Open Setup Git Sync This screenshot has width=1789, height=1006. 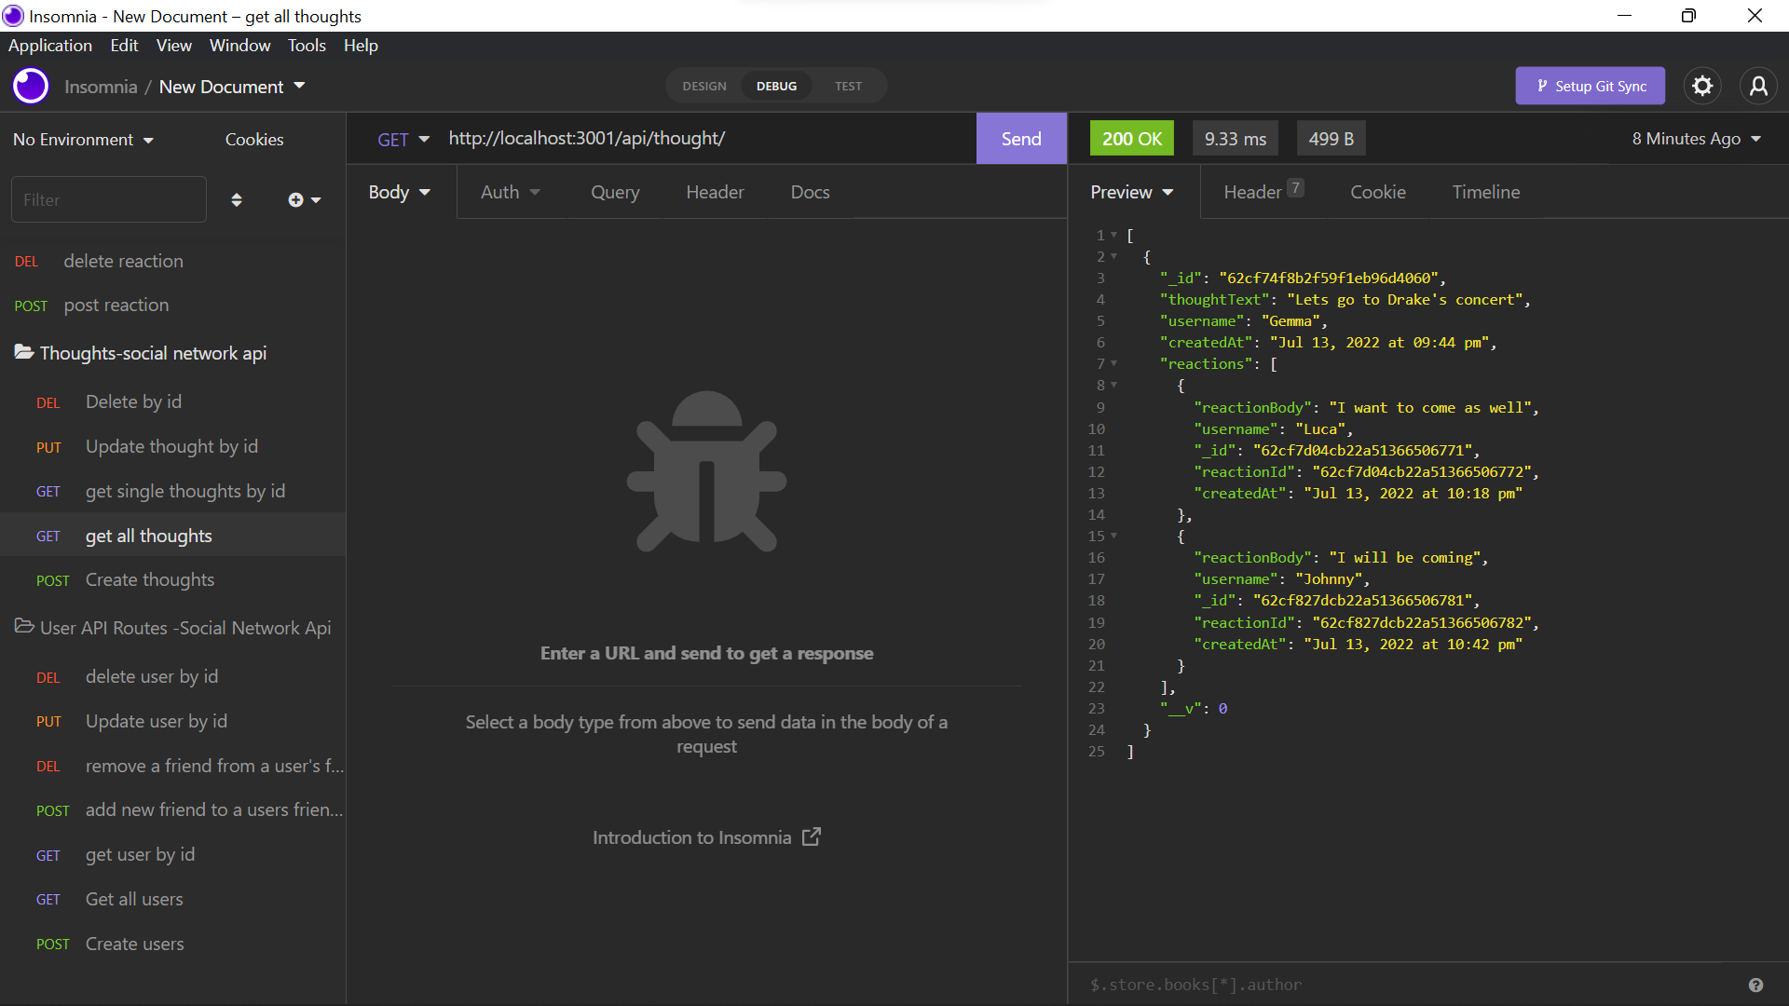1591,86
